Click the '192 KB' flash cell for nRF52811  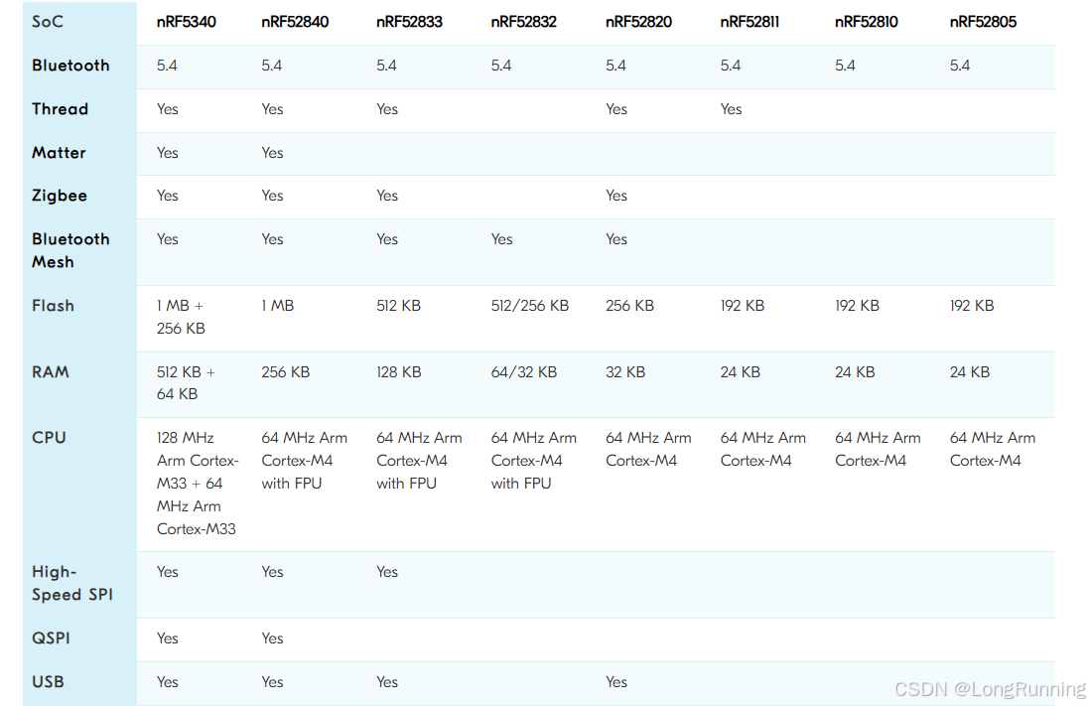point(743,306)
